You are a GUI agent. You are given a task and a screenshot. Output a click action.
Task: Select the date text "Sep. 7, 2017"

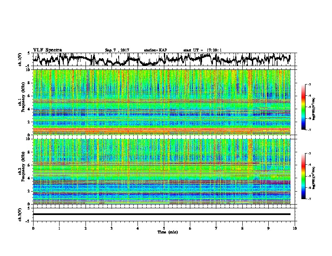117,50
